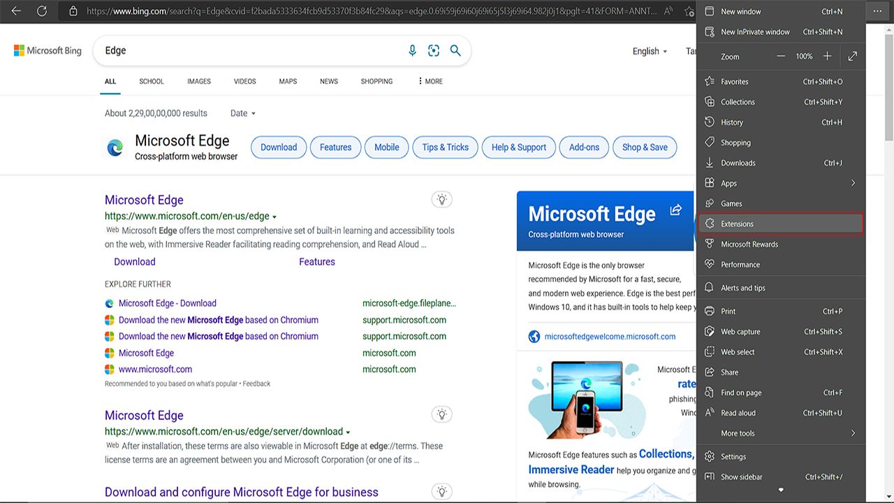This screenshot has height=503, width=894.
Task: Click lightbulb icon beside first Microsoft Edge result
Action: tap(441, 200)
